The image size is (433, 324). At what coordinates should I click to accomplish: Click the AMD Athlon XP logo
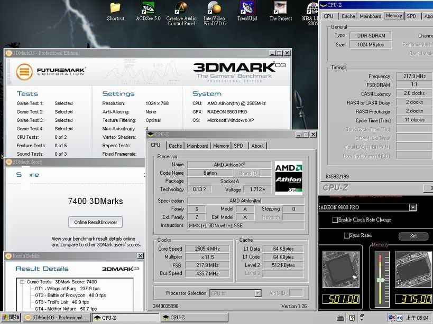pyautogui.click(x=289, y=178)
